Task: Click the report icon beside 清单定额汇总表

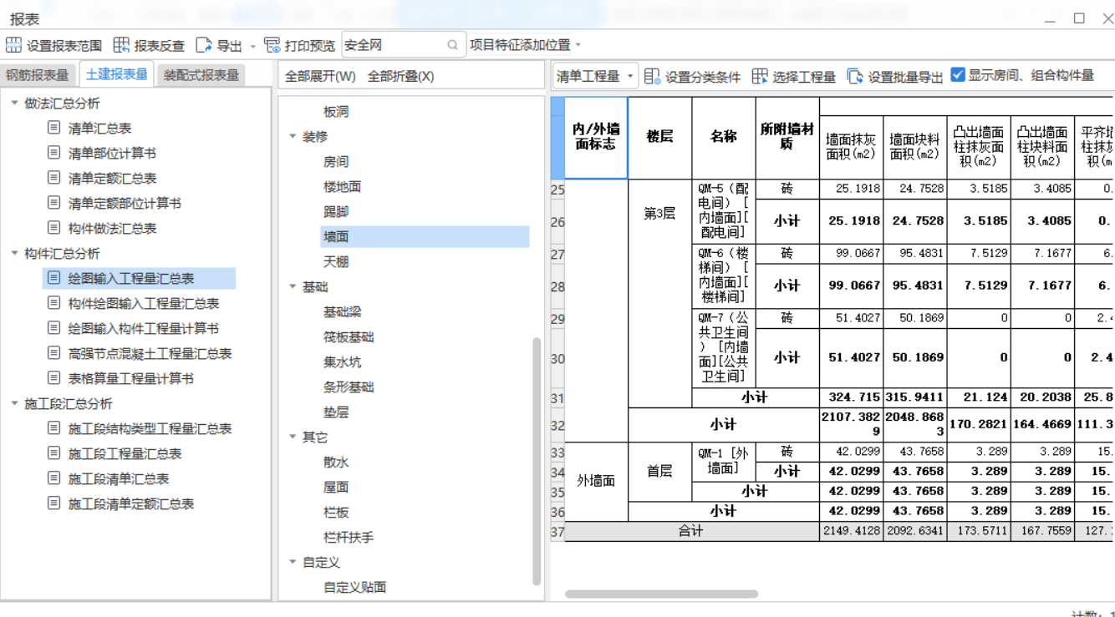Action: 53,178
